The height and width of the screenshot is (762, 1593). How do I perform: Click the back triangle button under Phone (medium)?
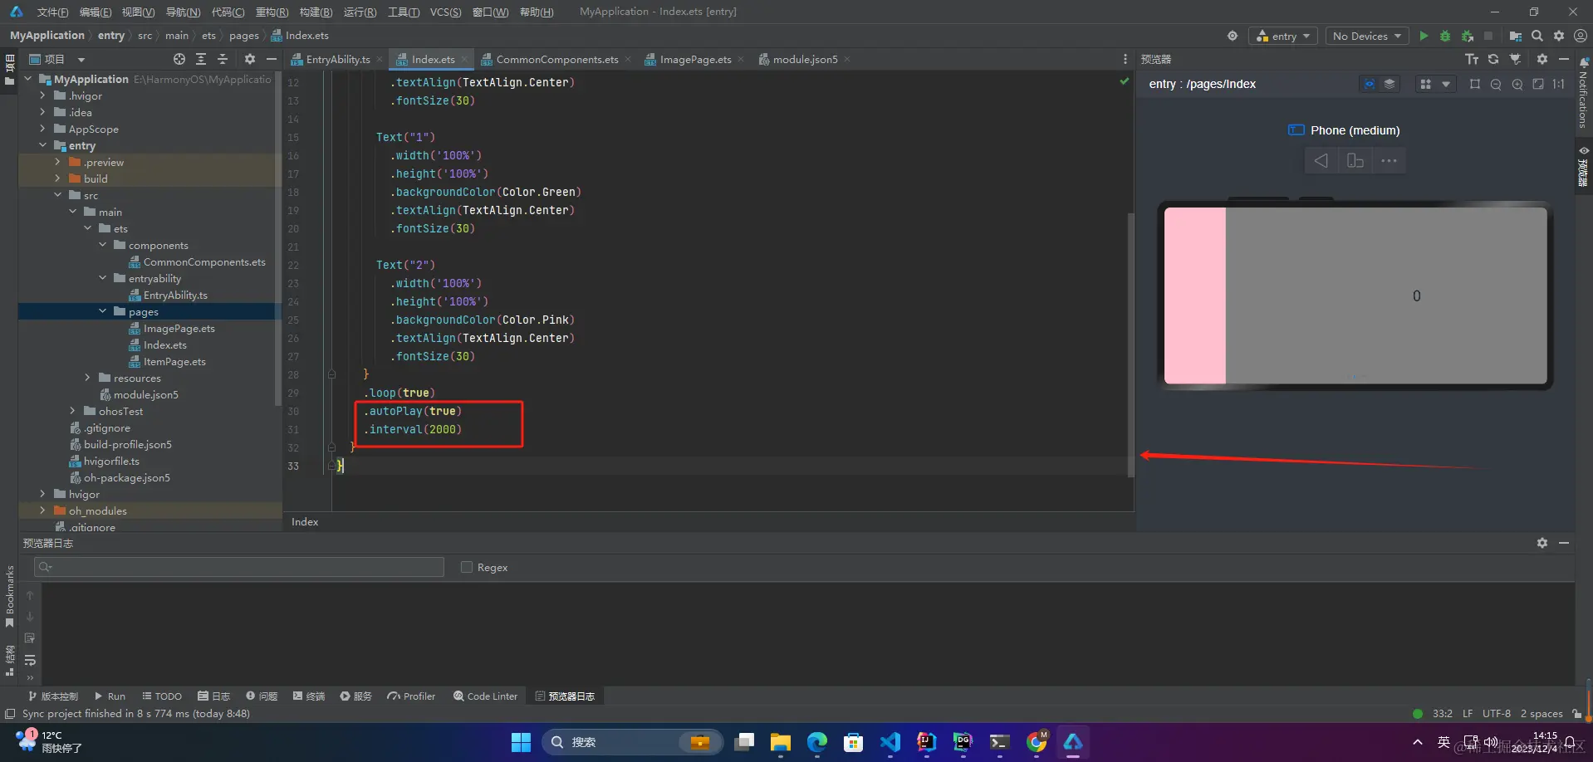coord(1321,160)
